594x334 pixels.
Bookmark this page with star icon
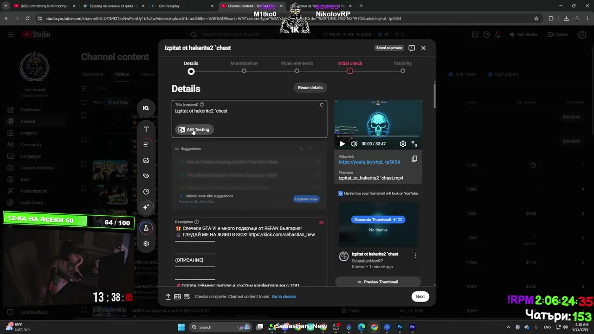[536, 19]
